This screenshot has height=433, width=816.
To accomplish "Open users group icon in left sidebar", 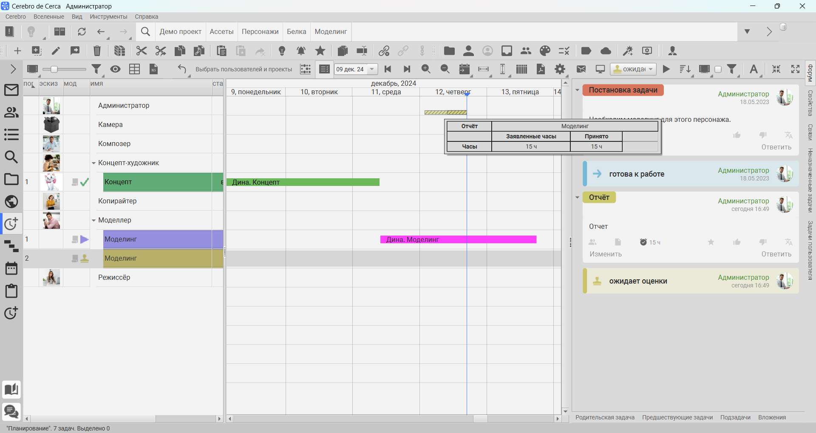I will [x=11, y=112].
